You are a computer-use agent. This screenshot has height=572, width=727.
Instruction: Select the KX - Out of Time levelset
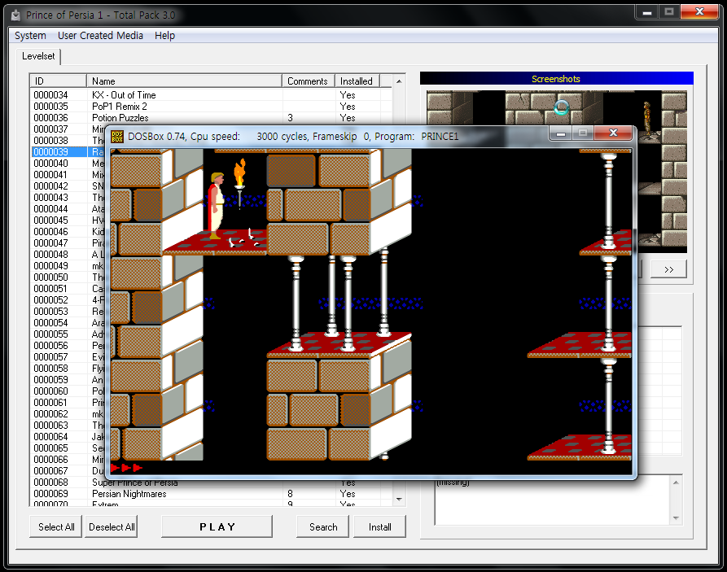coord(124,95)
